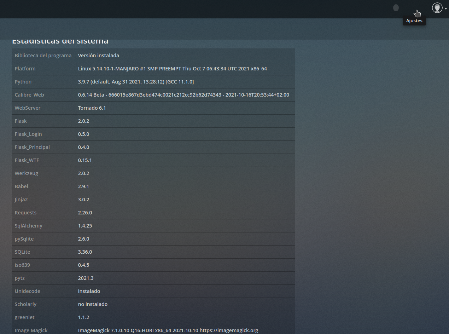
Task: Click the user avatar icon
Action: coord(437,8)
